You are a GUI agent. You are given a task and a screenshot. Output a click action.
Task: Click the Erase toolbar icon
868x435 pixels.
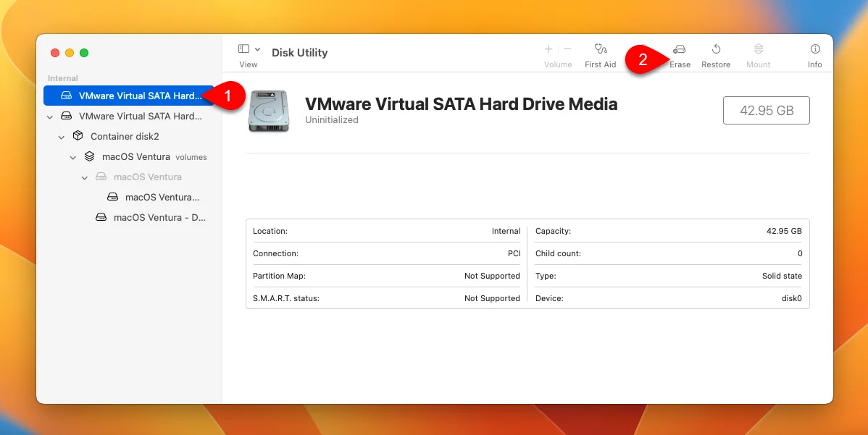[680, 49]
